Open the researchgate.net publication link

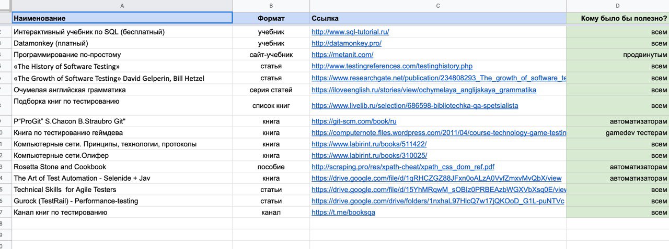coord(439,78)
